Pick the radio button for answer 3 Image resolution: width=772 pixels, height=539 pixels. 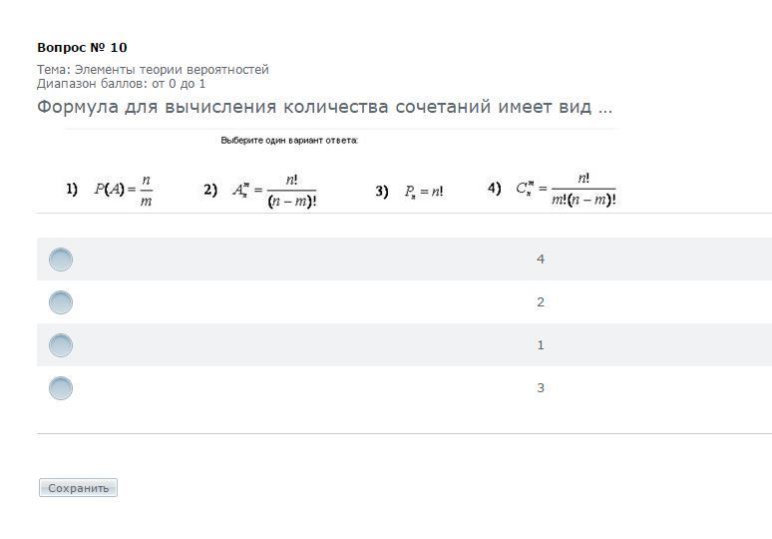pos(61,388)
